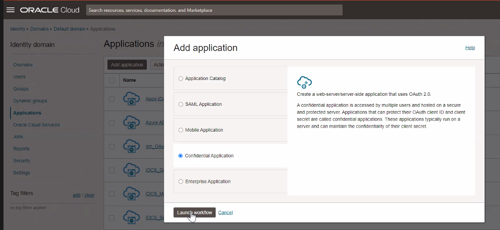Open Security in the sidebar
The height and width of the screenshot is (230, 500).
tap(22, 160)
